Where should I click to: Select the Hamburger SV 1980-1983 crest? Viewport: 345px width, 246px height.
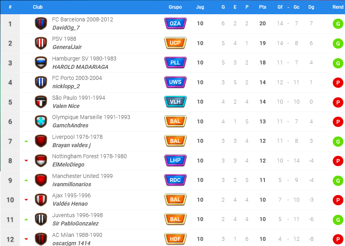(41, 63)
